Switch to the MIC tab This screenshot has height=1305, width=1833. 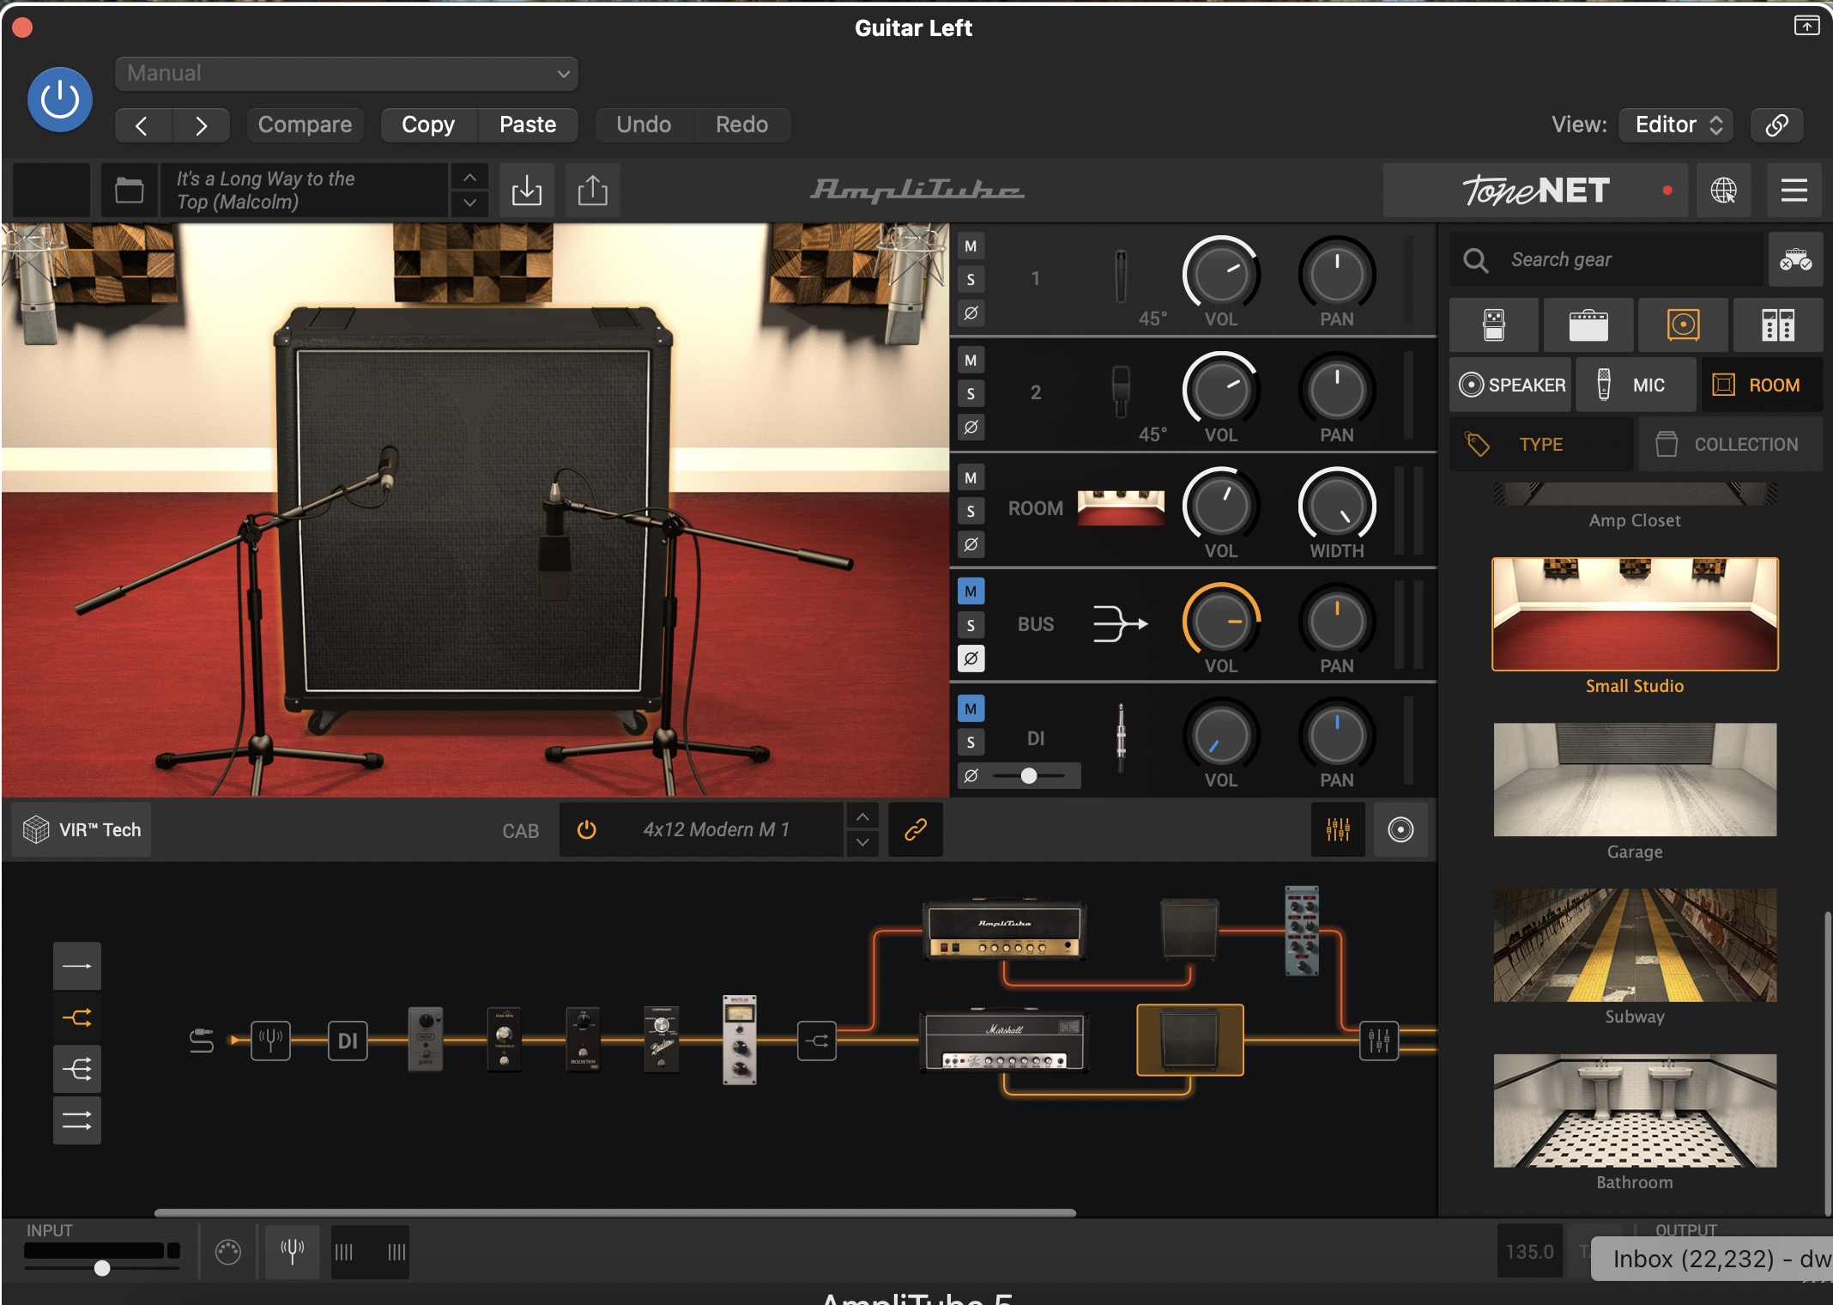point(1636,385)
